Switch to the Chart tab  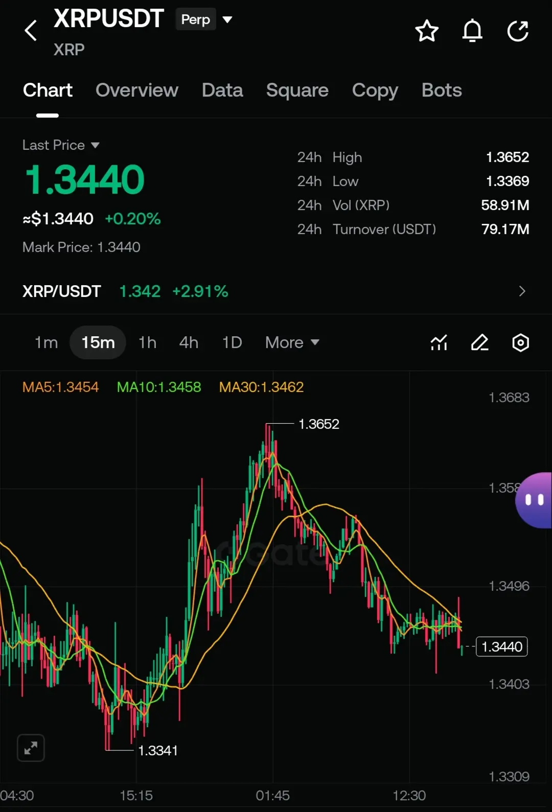pyautogui.click(x=48, y=90)
